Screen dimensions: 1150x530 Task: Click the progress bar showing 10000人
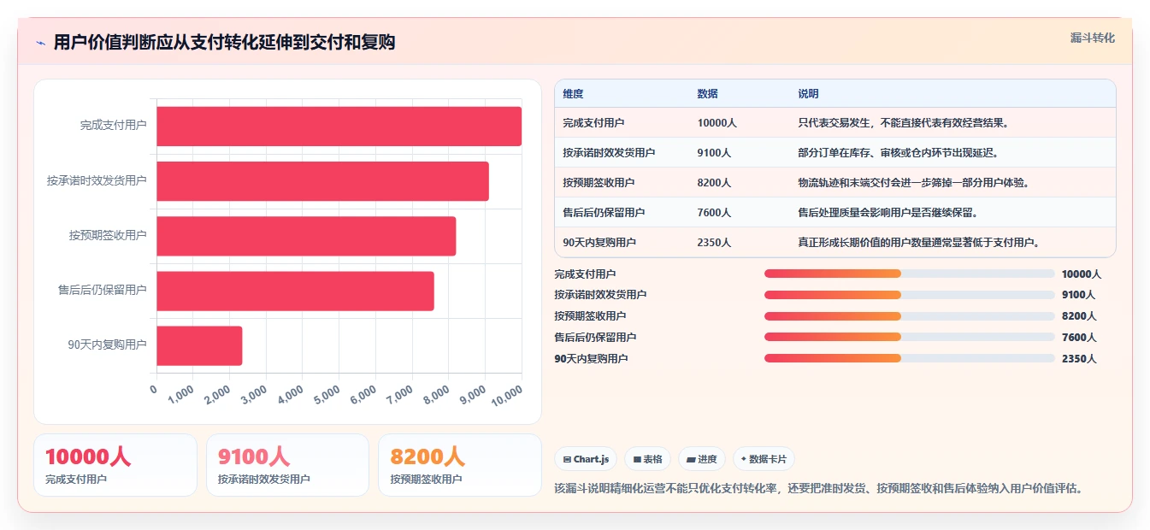pos(910,274)
